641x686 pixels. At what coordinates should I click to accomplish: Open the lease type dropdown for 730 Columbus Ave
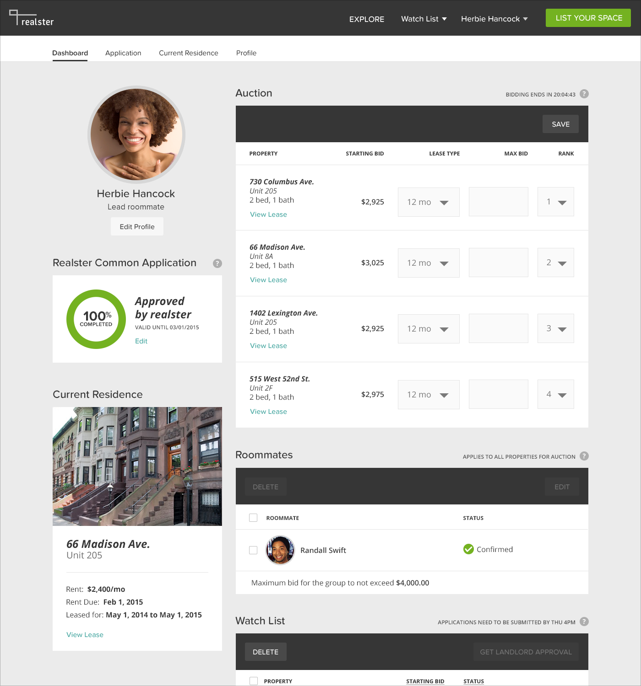[x=428, y=202]
